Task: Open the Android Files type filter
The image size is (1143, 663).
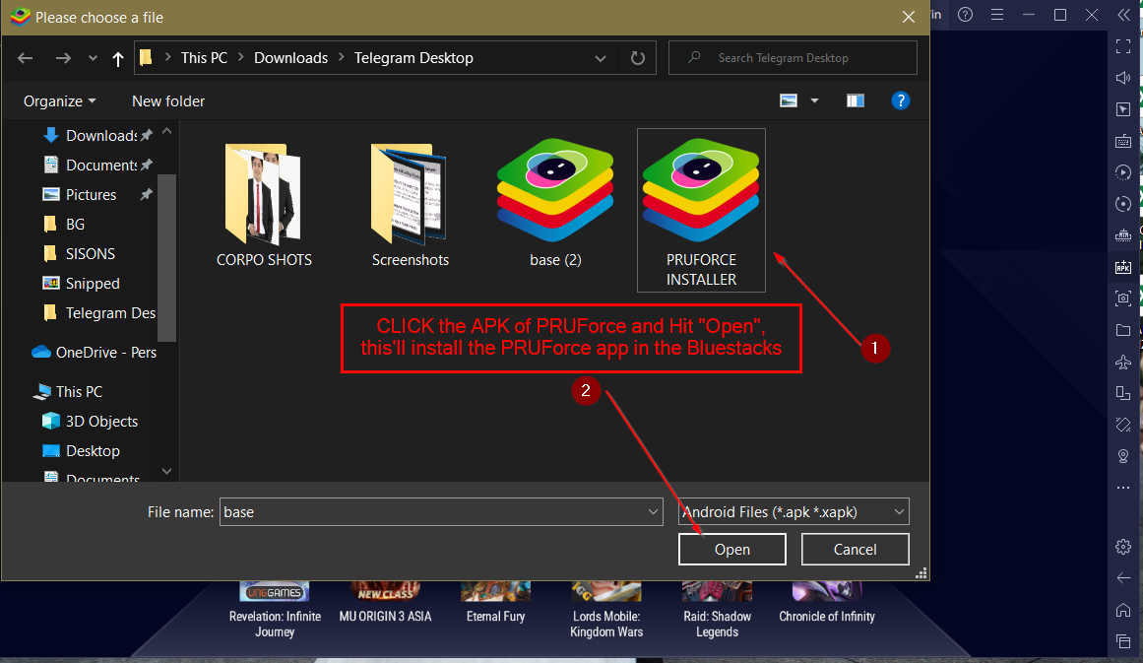Action: coord(794,512)
